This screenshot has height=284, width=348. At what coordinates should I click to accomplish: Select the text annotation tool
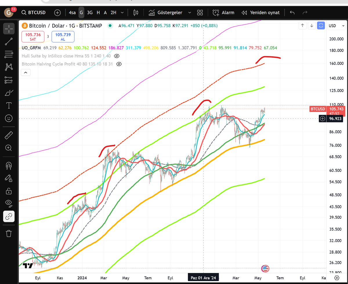tap(9, 106)
